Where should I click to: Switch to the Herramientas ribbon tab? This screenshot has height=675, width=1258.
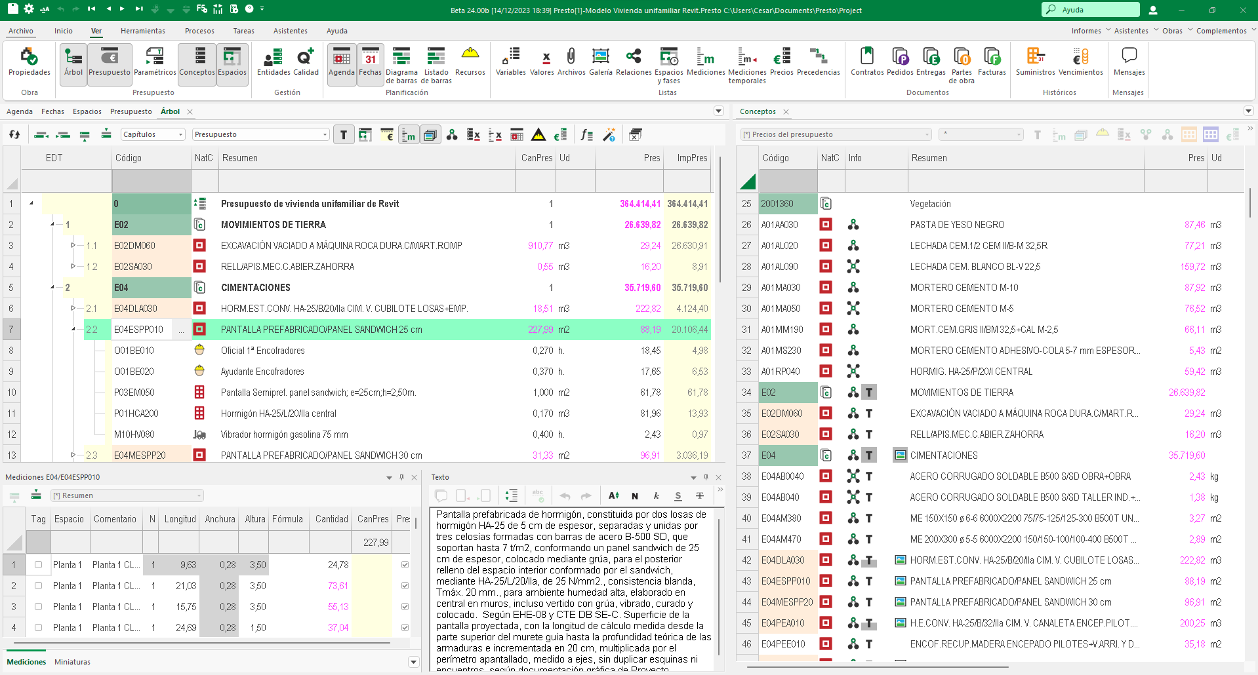click(x=143, y=31)
